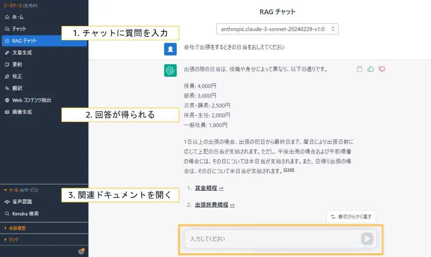Click the send message arrow icon
The image size is (431, 257).
(366, 239)
